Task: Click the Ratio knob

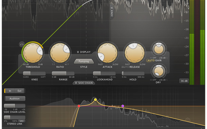Action: click(x=60, y=53)
